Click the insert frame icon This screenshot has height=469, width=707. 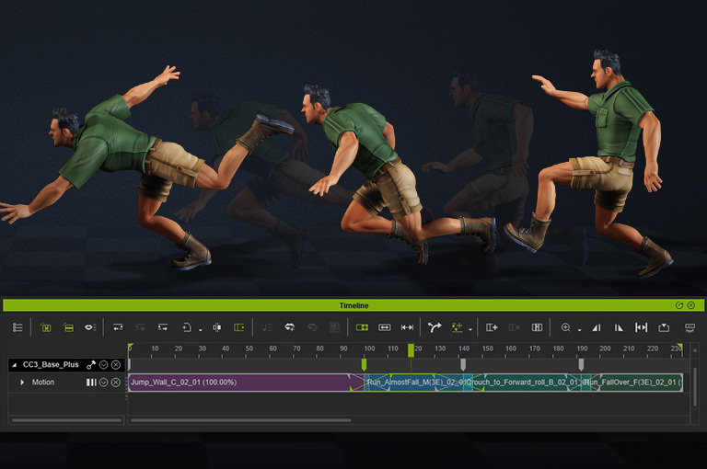492,327
